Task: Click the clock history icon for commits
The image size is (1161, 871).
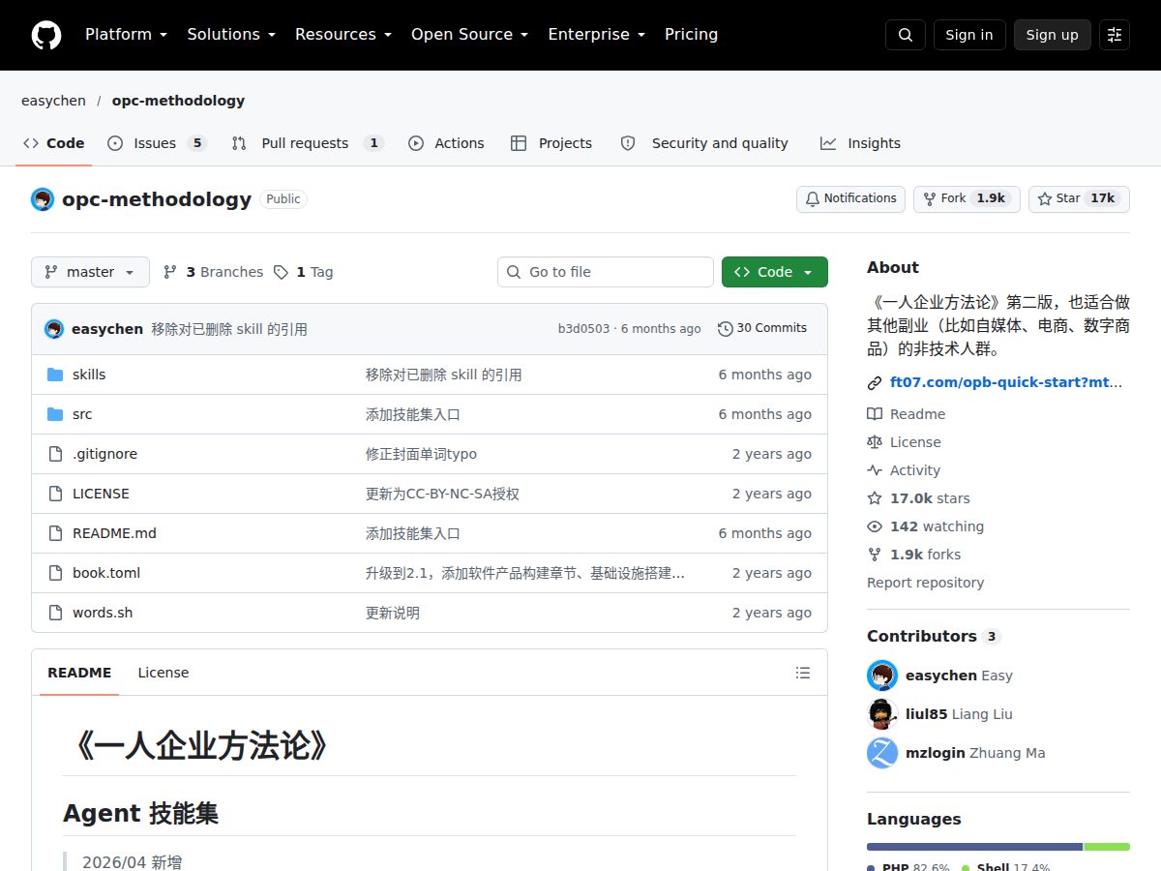Action: [726, 329]
